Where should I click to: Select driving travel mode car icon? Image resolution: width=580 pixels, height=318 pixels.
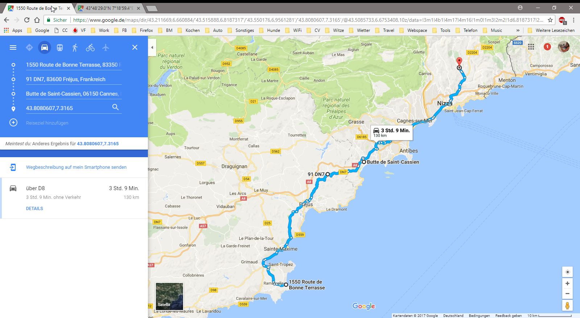[x=45, y=47]
